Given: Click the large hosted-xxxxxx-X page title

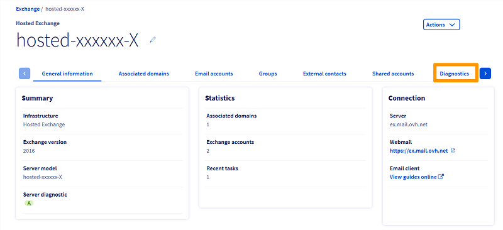Looking at the screenshot, I should [77, 40].
